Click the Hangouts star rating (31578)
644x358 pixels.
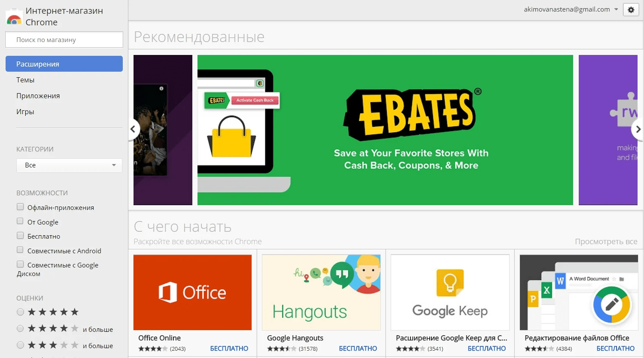[282, 349]
